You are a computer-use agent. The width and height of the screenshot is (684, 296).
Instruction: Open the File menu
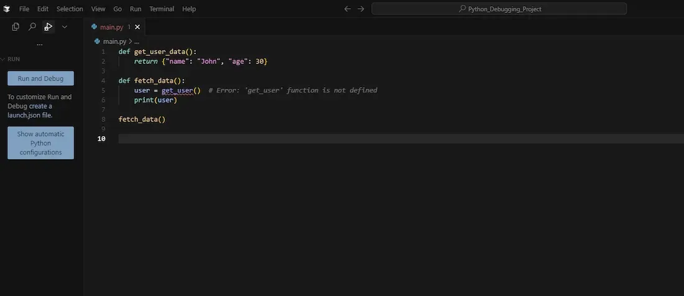[x=24, y=9]
